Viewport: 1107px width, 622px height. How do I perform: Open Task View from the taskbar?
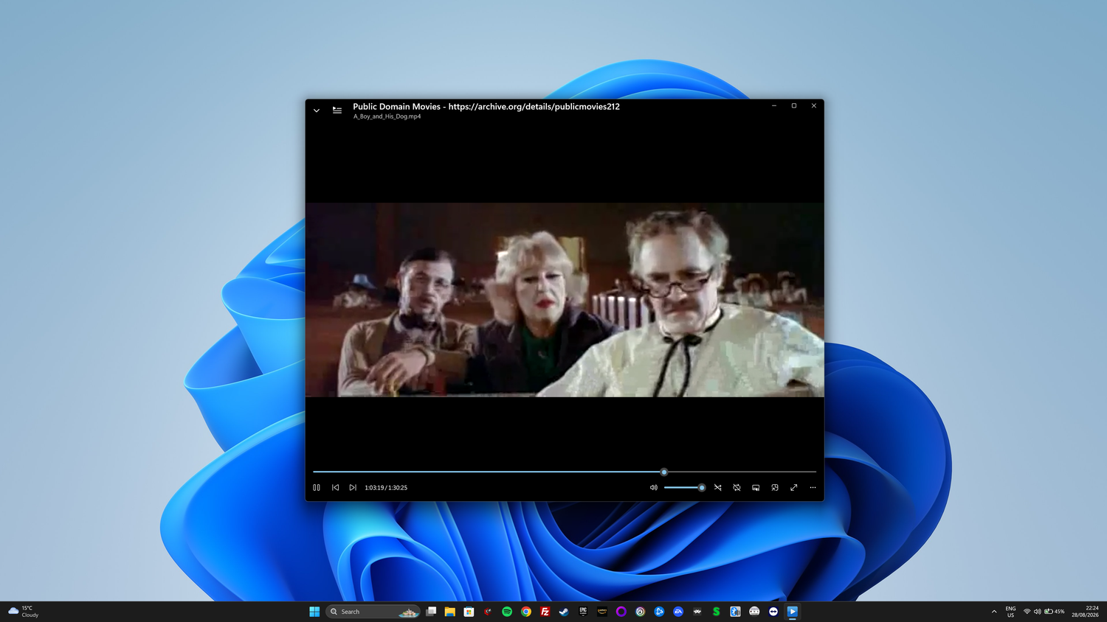click(x=431, y=612)
